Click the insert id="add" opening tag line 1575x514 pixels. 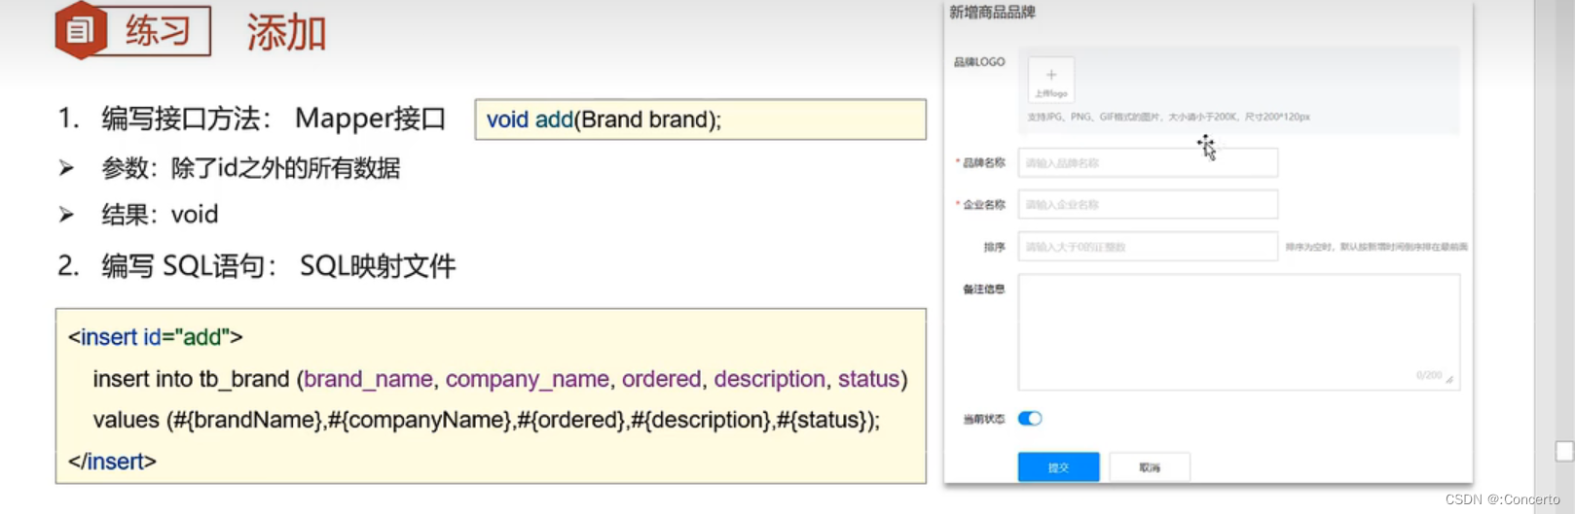tap(156, 337)
